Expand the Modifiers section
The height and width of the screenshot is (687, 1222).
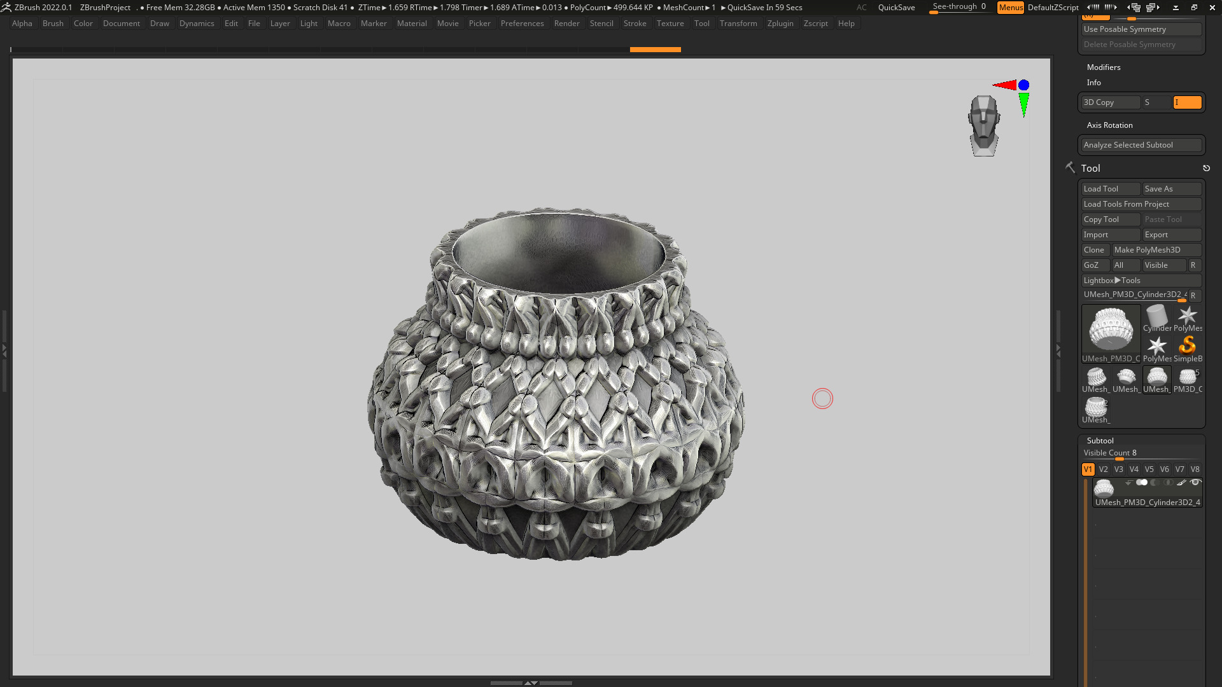click(1104, 67)
